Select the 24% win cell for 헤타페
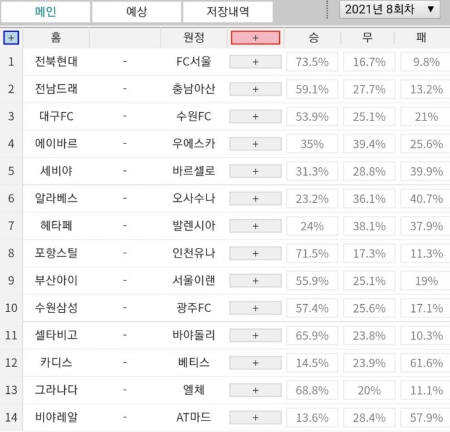This screenshot has height=432, width=450. 313,226
